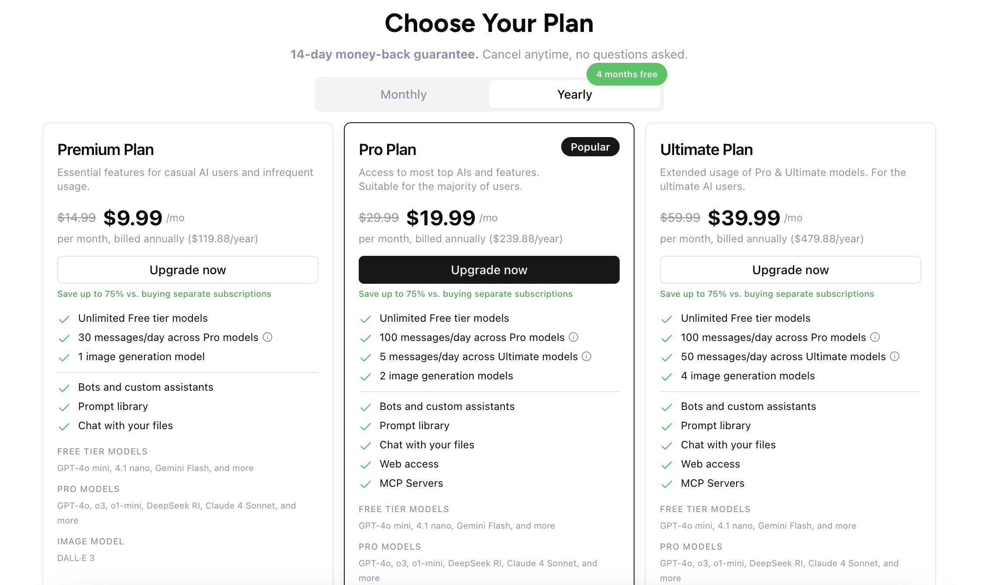This screenshot has height=585, width=981.
Task: Click the Premium Plan title
Action: tap(106, 150)
